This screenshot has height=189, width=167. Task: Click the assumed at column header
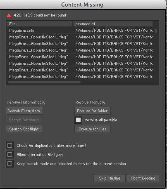coord(112,24)
